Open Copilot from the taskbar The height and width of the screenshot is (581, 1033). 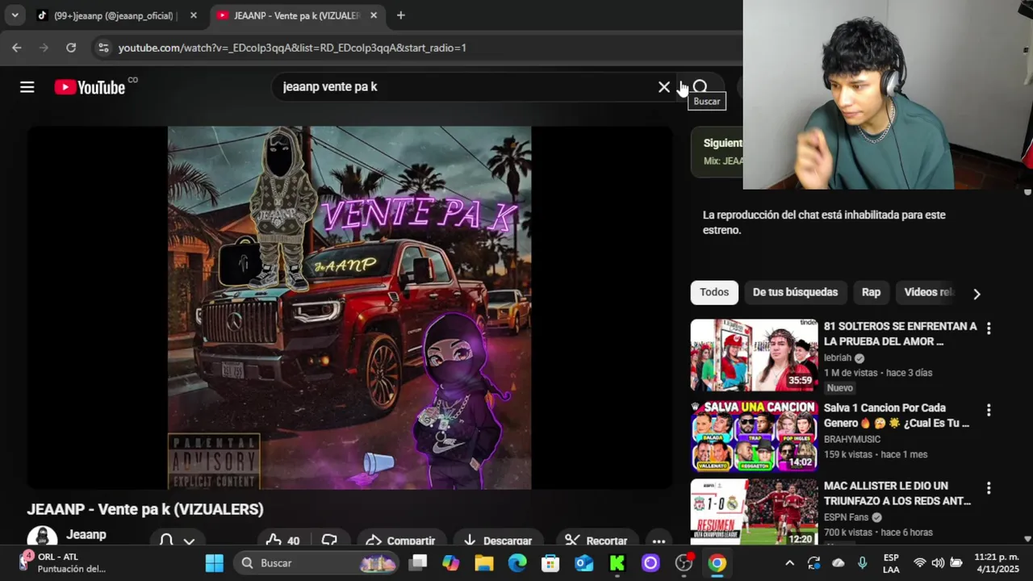(x=450, y=563)
